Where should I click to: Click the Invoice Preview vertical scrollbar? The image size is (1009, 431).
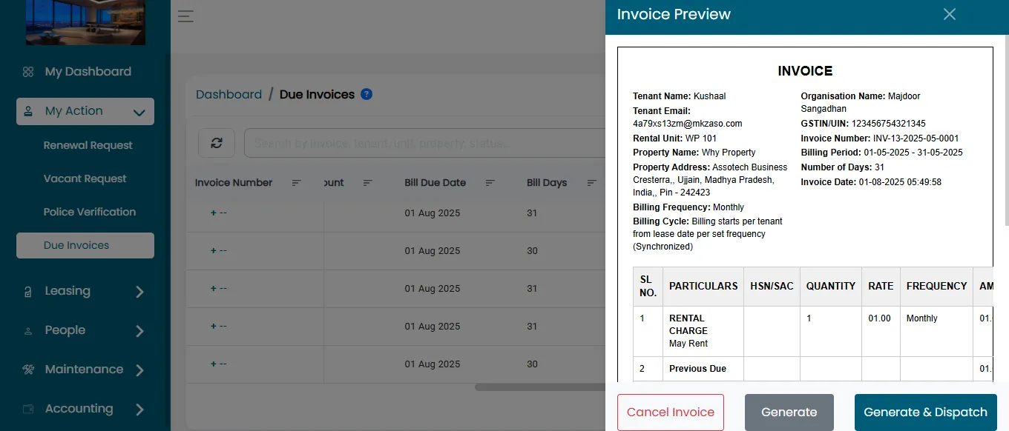(1006, 130)
